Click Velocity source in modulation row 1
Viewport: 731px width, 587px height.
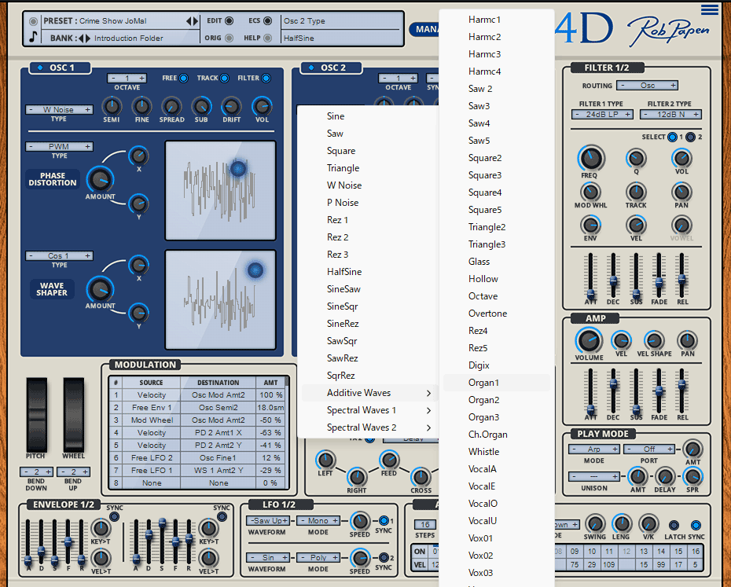click(x=152, y=395)
